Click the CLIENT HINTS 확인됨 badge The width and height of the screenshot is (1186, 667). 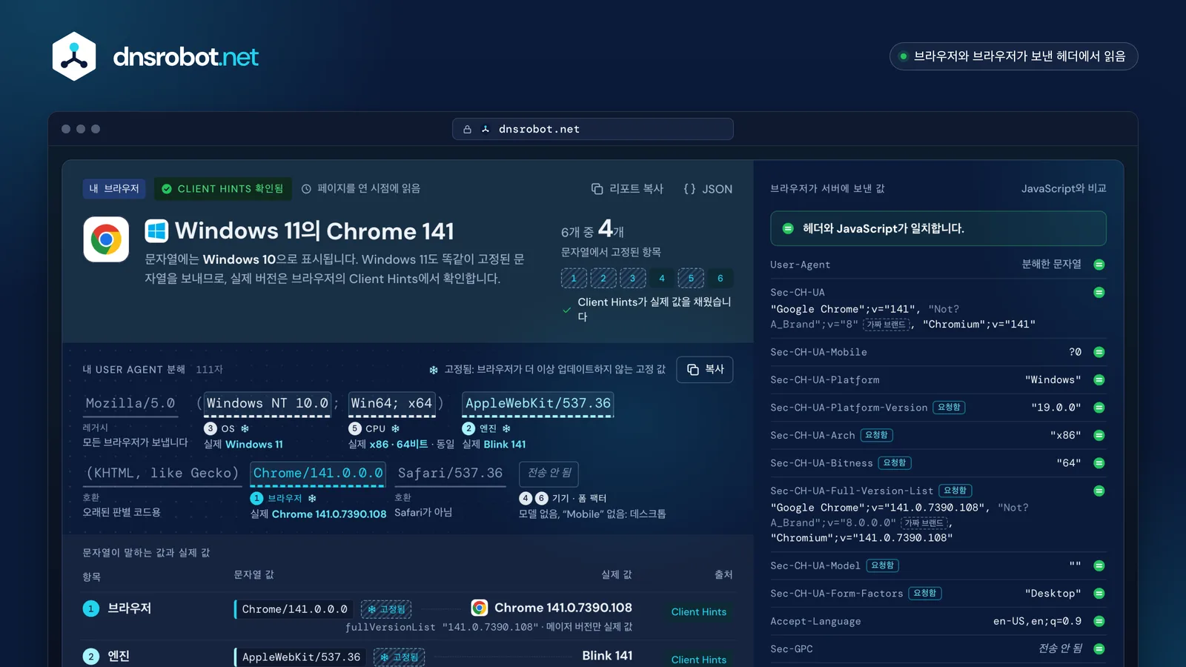coord(223,189)
